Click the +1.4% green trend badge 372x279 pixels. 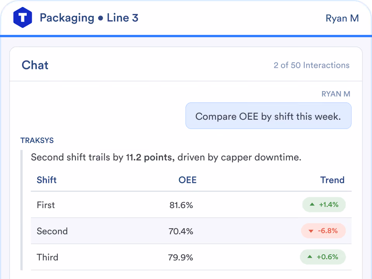(324, 205)
